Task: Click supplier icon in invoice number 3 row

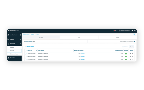Action: coord(80,54)
